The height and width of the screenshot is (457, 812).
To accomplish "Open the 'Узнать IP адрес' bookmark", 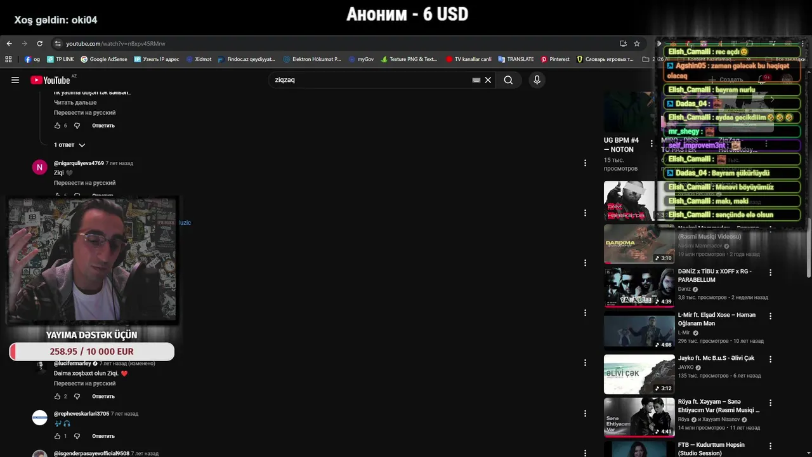I will point(157,59).
